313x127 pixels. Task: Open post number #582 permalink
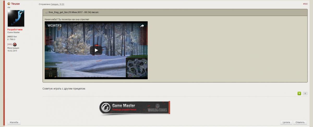[305, 4]
